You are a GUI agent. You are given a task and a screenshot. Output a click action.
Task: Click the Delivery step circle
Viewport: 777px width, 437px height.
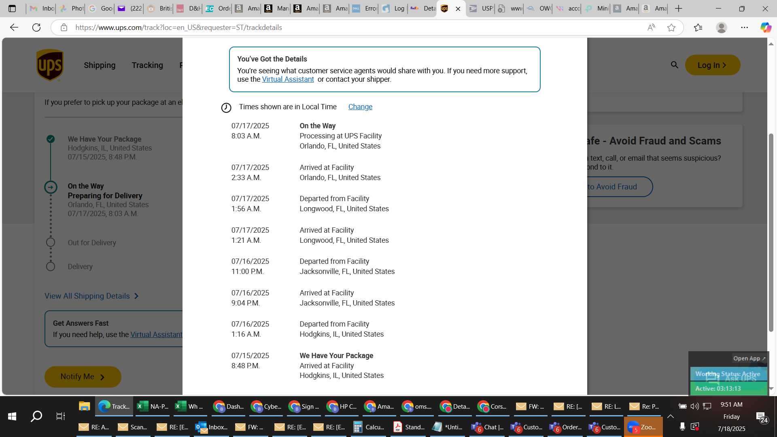pyautogui.click(x=51, y=267)
